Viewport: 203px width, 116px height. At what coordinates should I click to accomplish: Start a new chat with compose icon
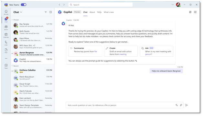pyautogui.click(x=51, y=12)
